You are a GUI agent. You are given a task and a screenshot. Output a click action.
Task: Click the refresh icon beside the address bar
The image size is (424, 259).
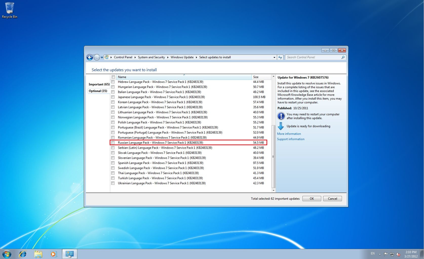click(280, 57)
